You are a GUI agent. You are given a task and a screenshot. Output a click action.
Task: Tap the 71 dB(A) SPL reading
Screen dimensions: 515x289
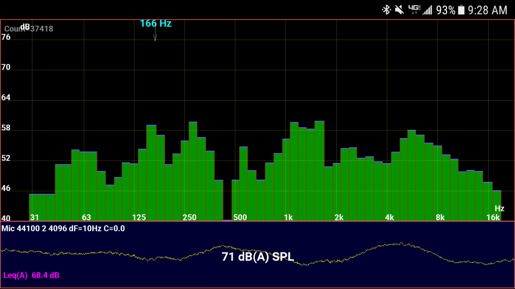tap(258, 257)
